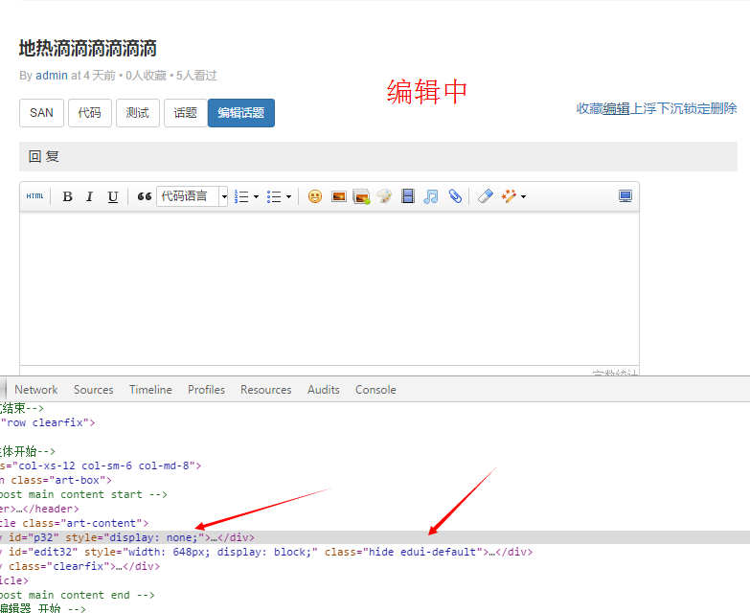Select the div id="p32" DOM row
This screenshot has height=613, width=750.
[x=375, y=537]
